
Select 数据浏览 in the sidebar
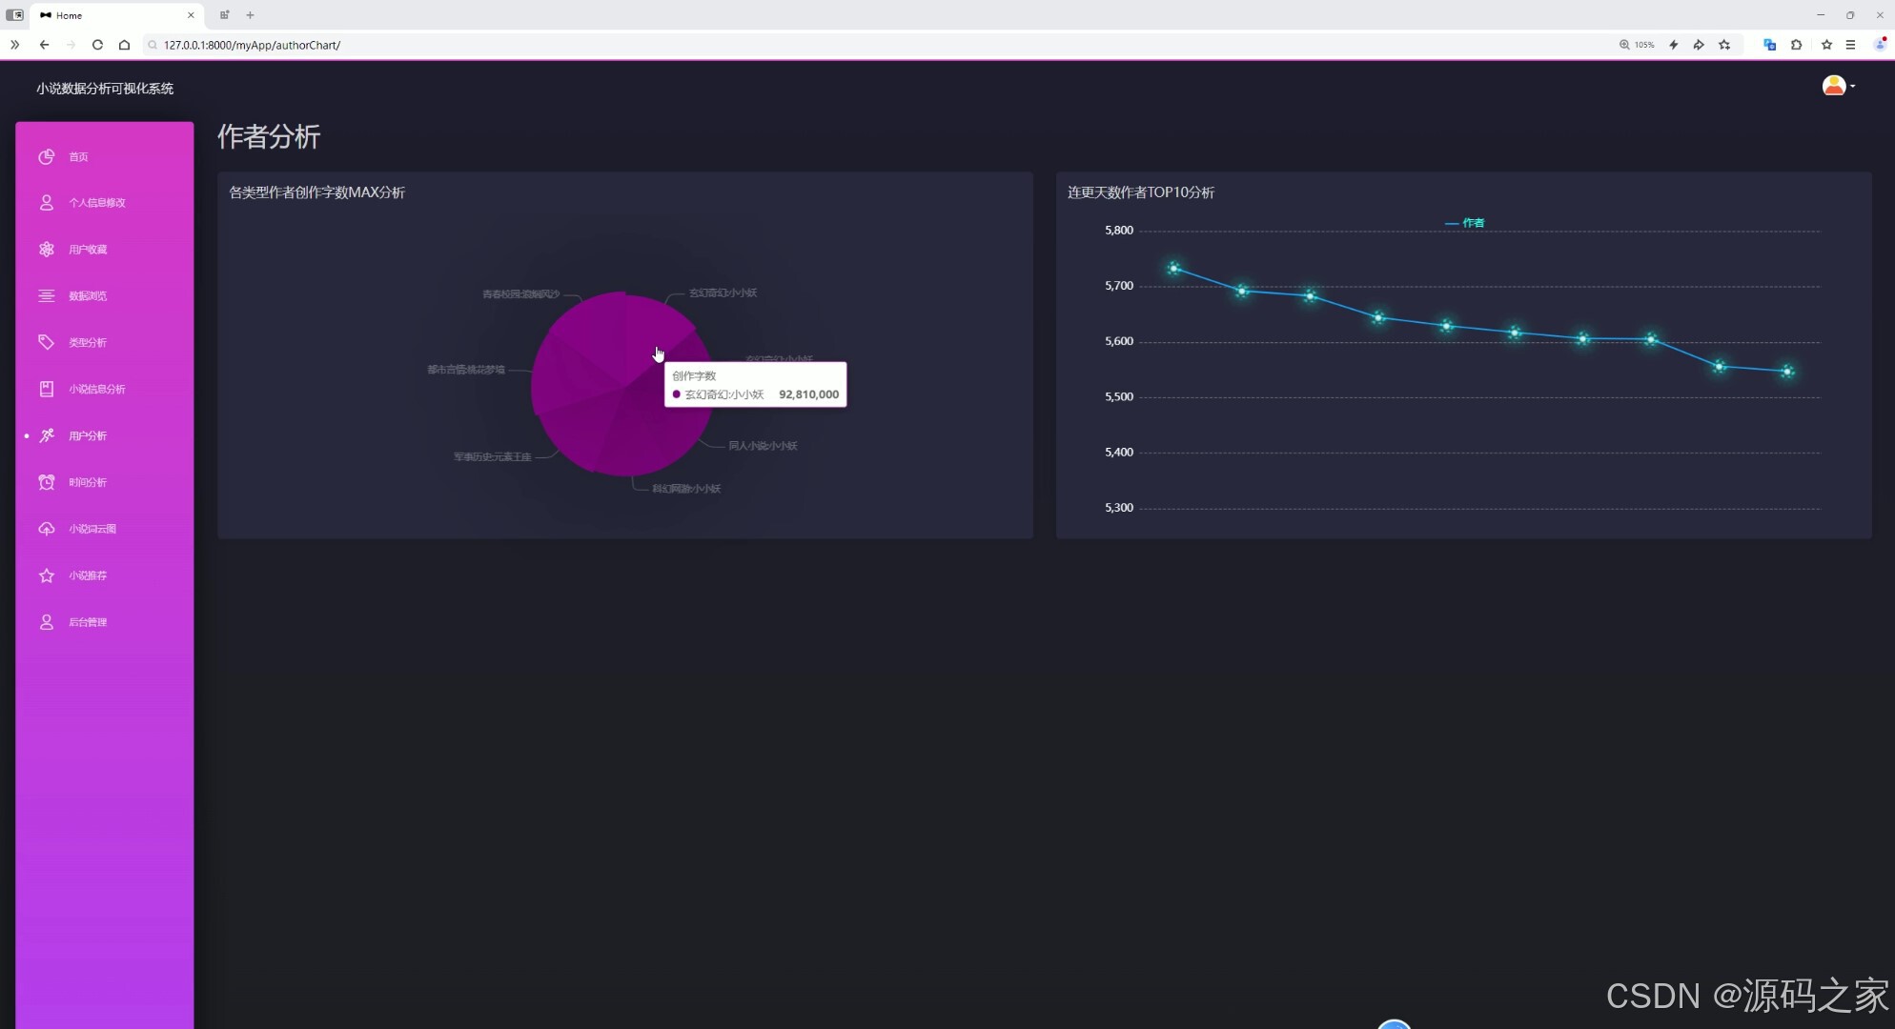coord(88,296)
